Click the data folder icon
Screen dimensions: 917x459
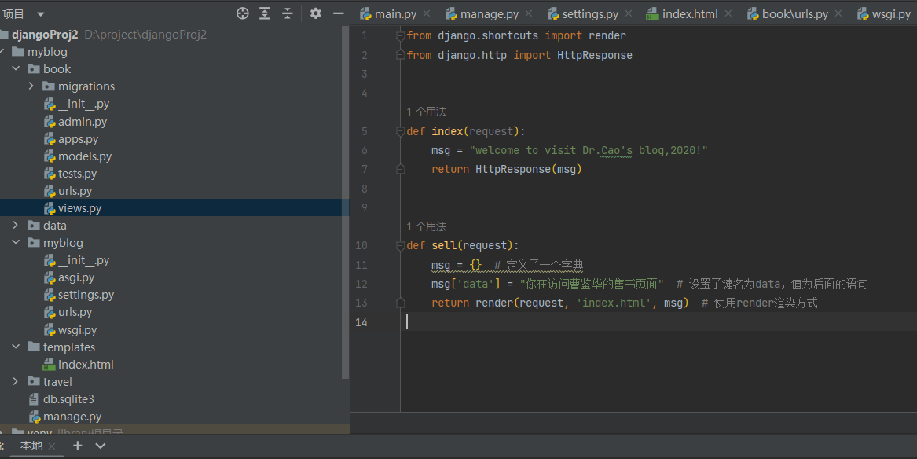[34, 225]
